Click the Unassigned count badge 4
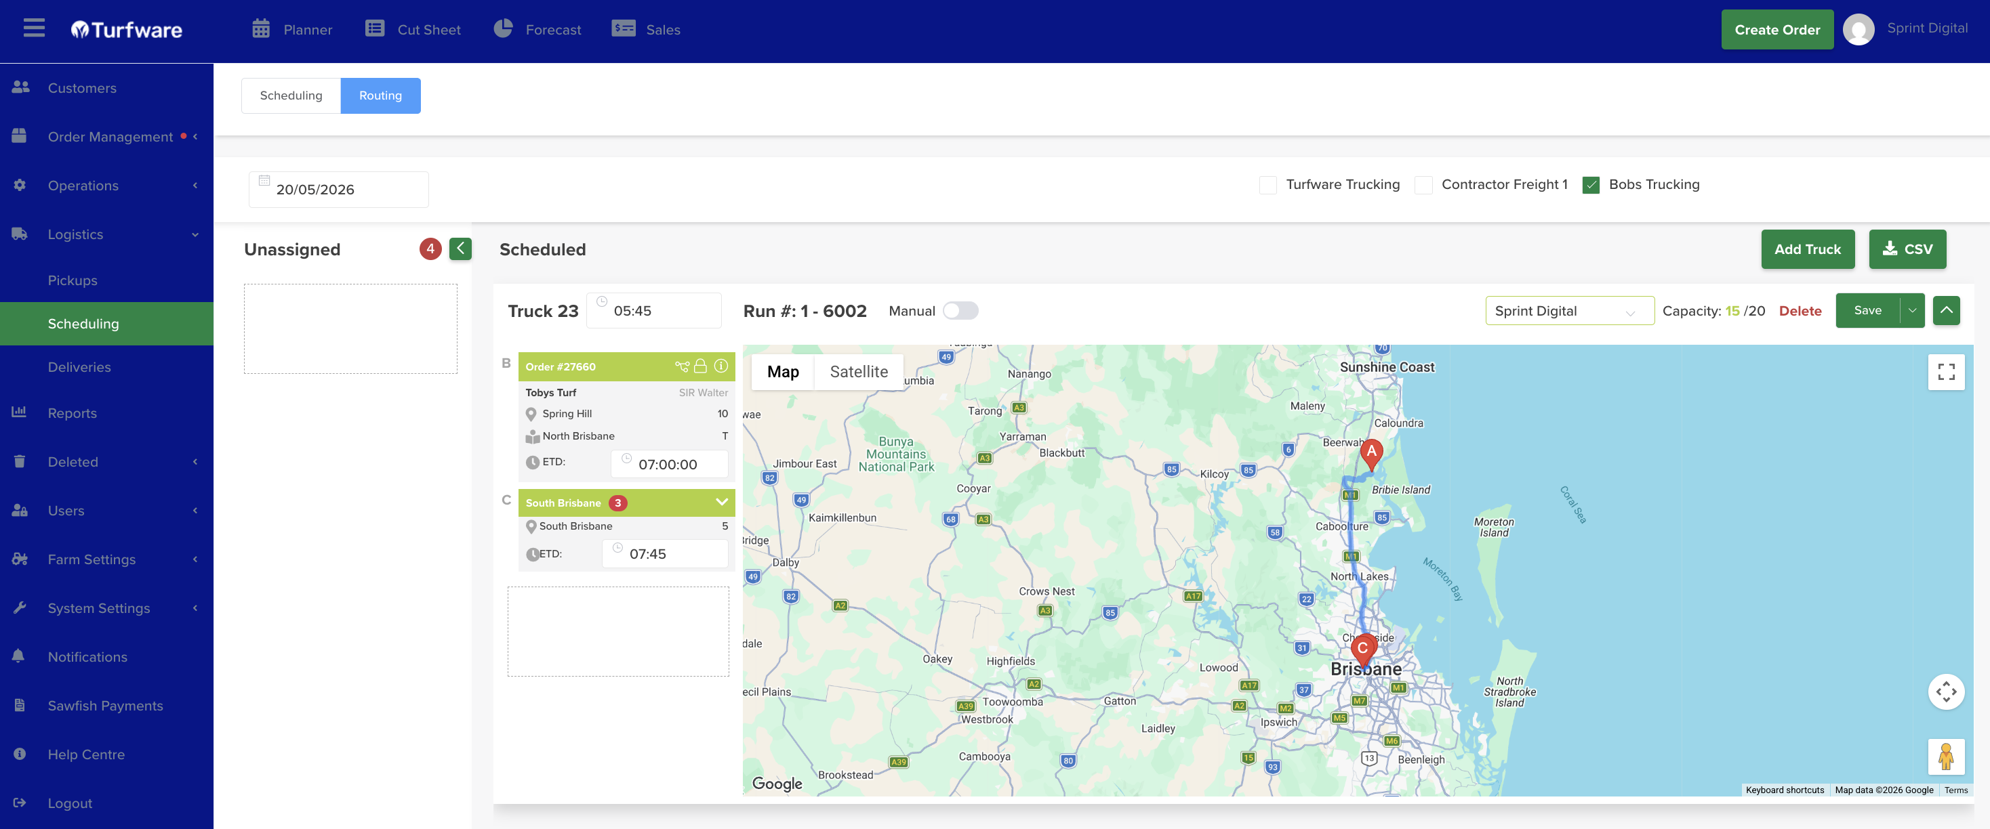 [x=430, y=249]
